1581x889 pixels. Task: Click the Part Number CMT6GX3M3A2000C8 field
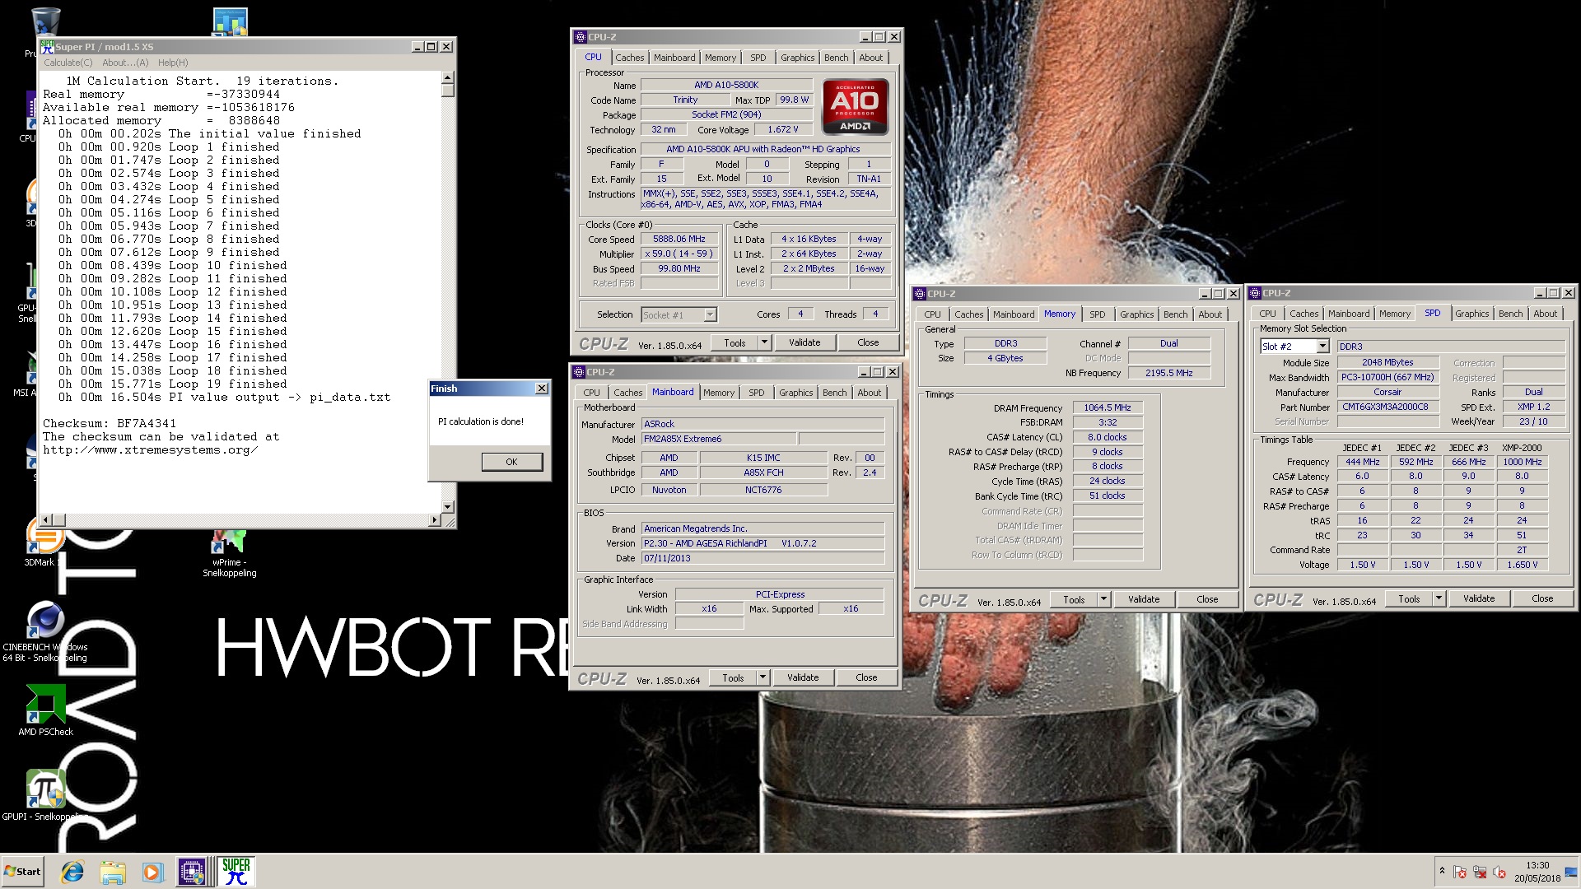point(1387,407)
